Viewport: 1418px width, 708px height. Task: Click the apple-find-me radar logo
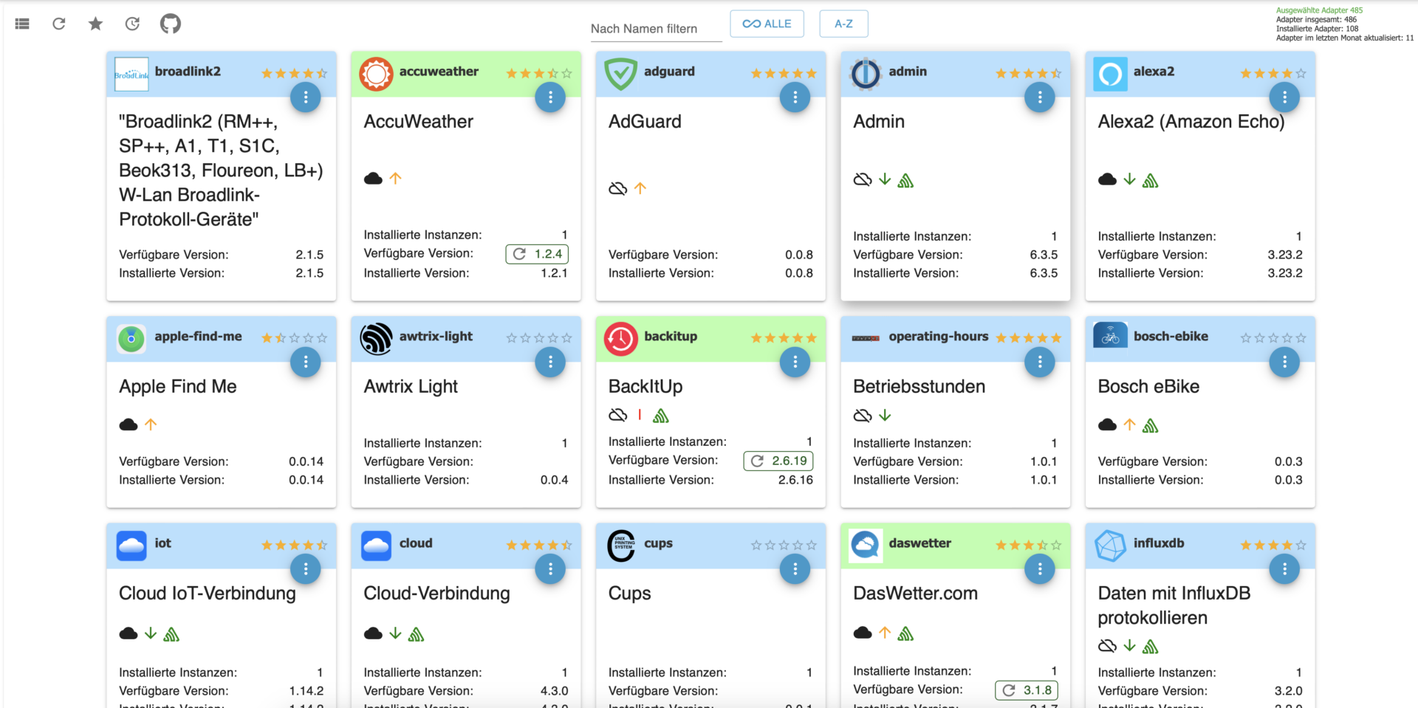point(131,339)
